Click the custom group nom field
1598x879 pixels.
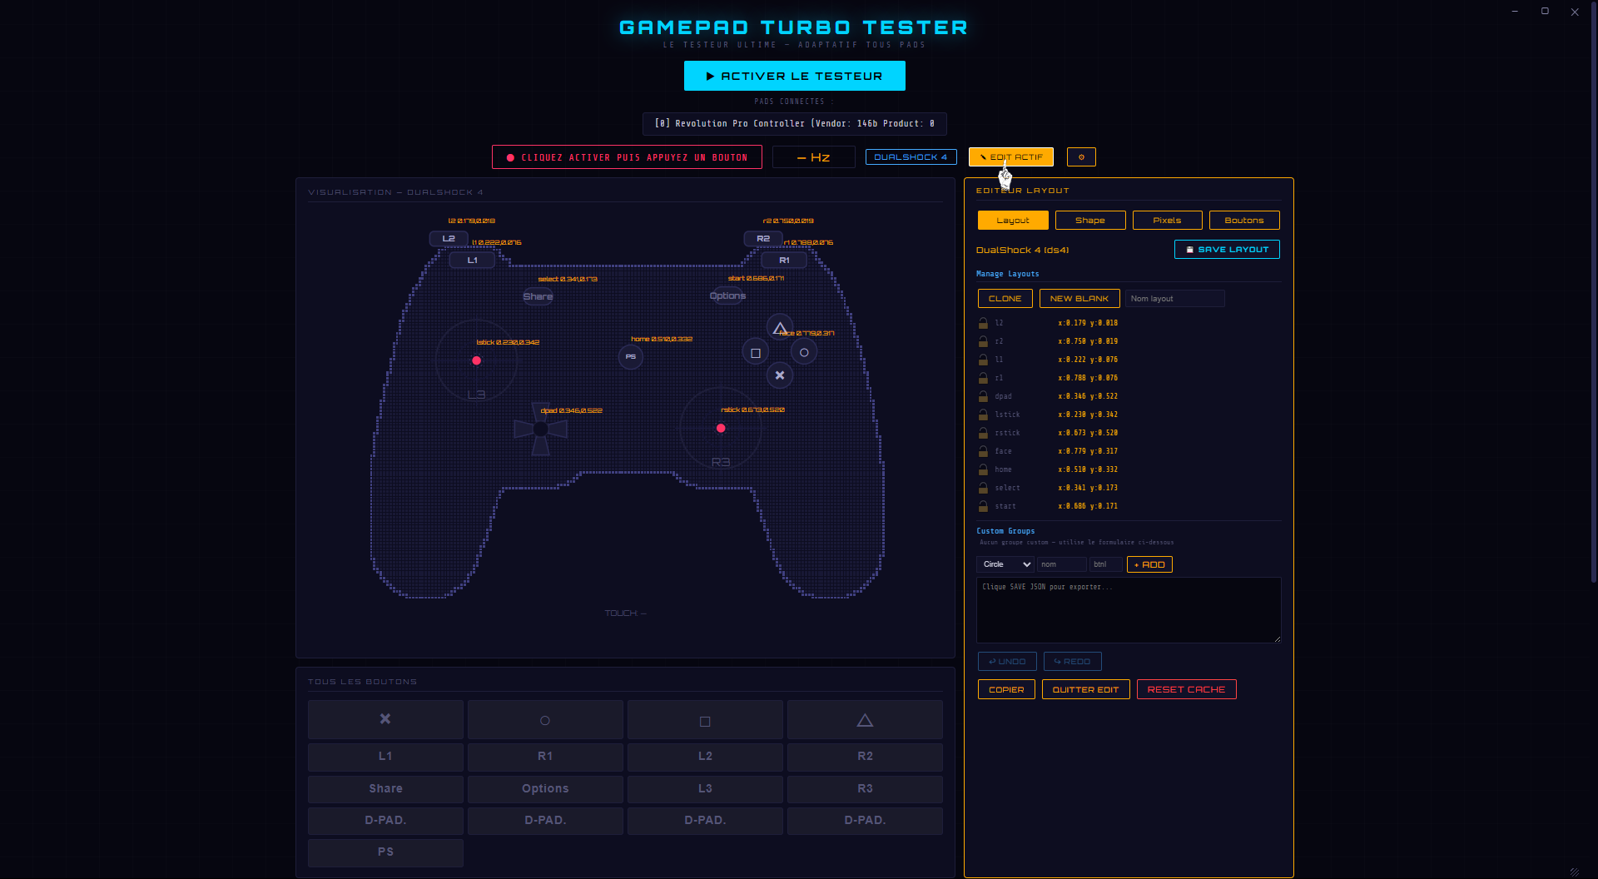click(x=1062, y=564)
